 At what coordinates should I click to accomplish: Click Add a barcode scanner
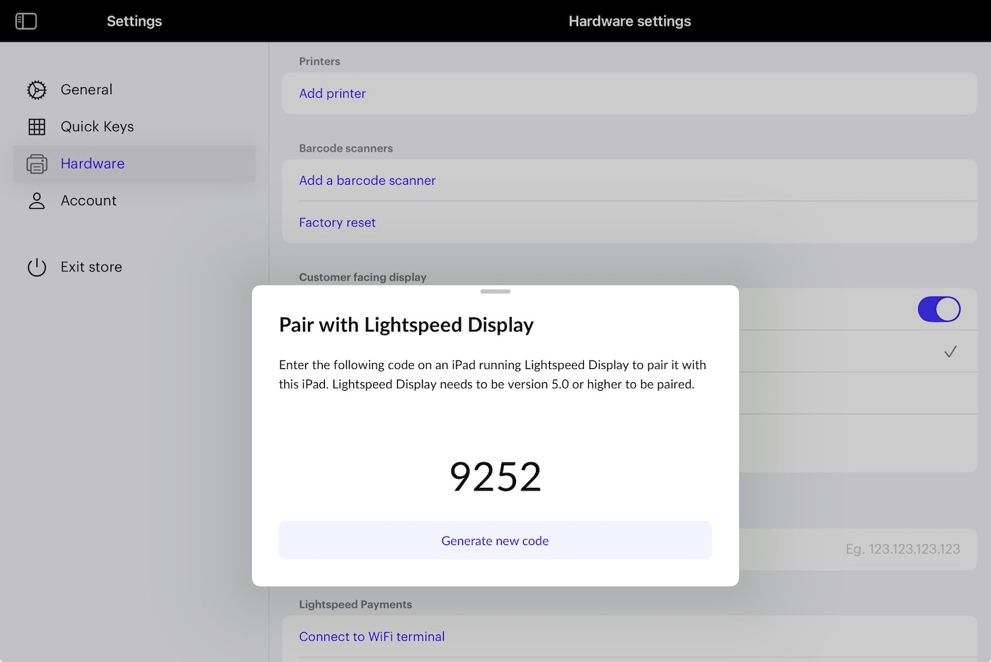tap(367, 181)
